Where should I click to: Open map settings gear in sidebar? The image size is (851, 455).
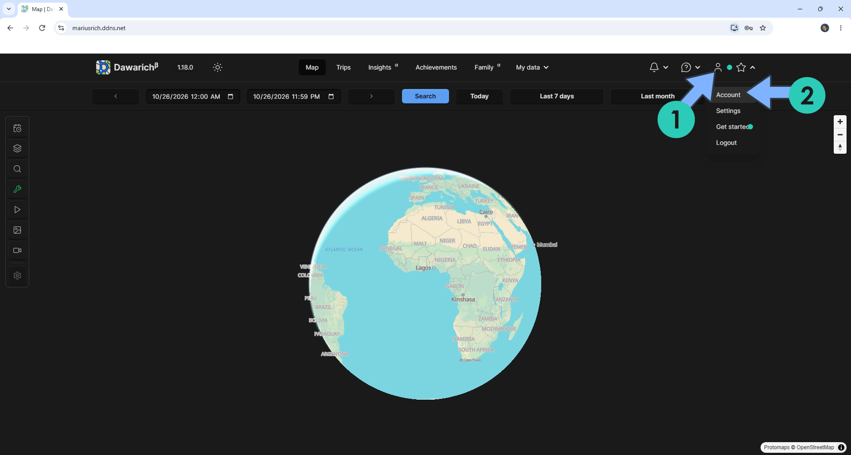[17, 276]
